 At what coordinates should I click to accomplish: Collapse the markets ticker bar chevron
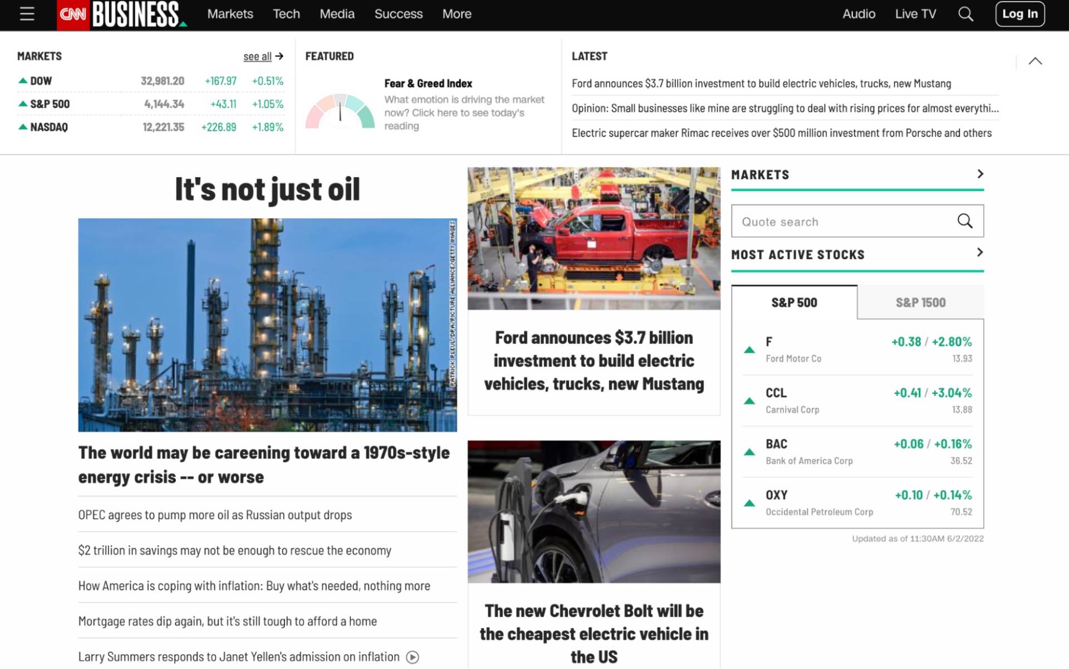1035,61
